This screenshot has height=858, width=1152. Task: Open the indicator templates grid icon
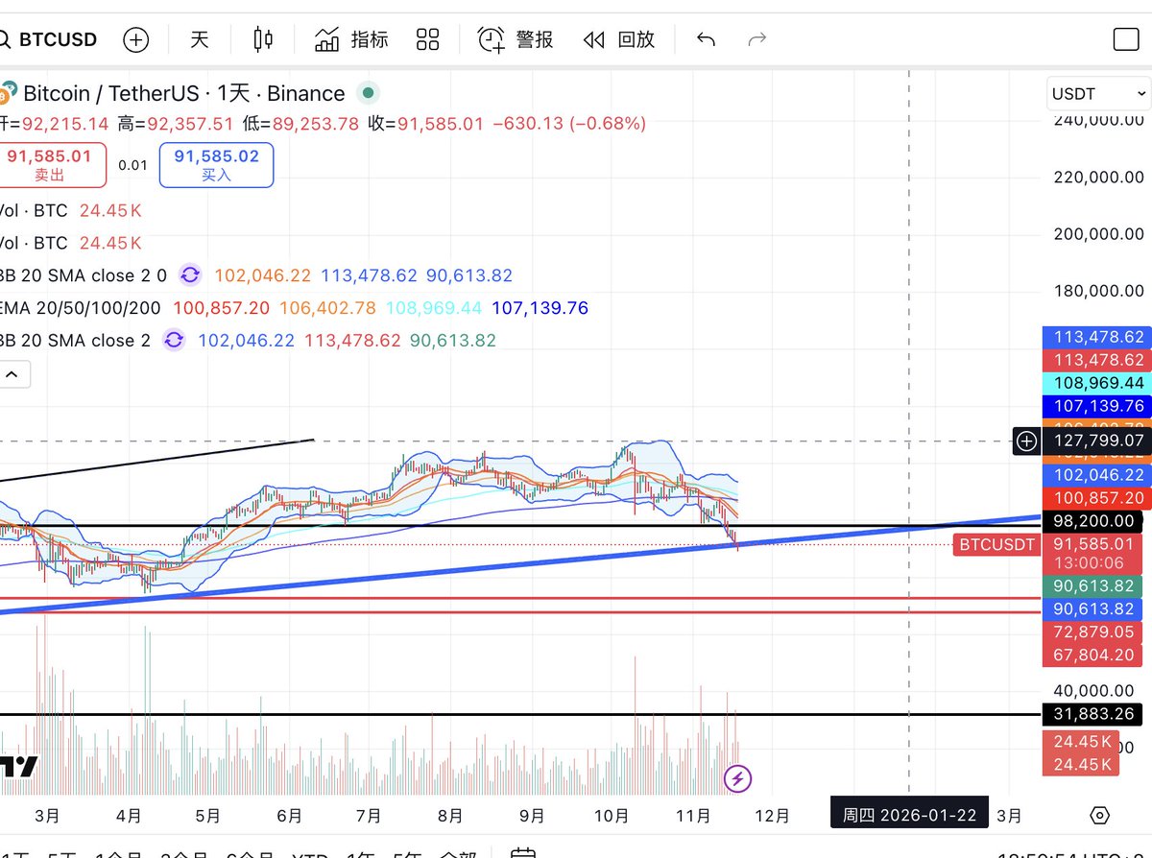pyautogui.click(x=427, y=39)
